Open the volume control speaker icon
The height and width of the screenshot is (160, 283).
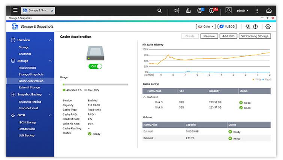pos(176,10)
